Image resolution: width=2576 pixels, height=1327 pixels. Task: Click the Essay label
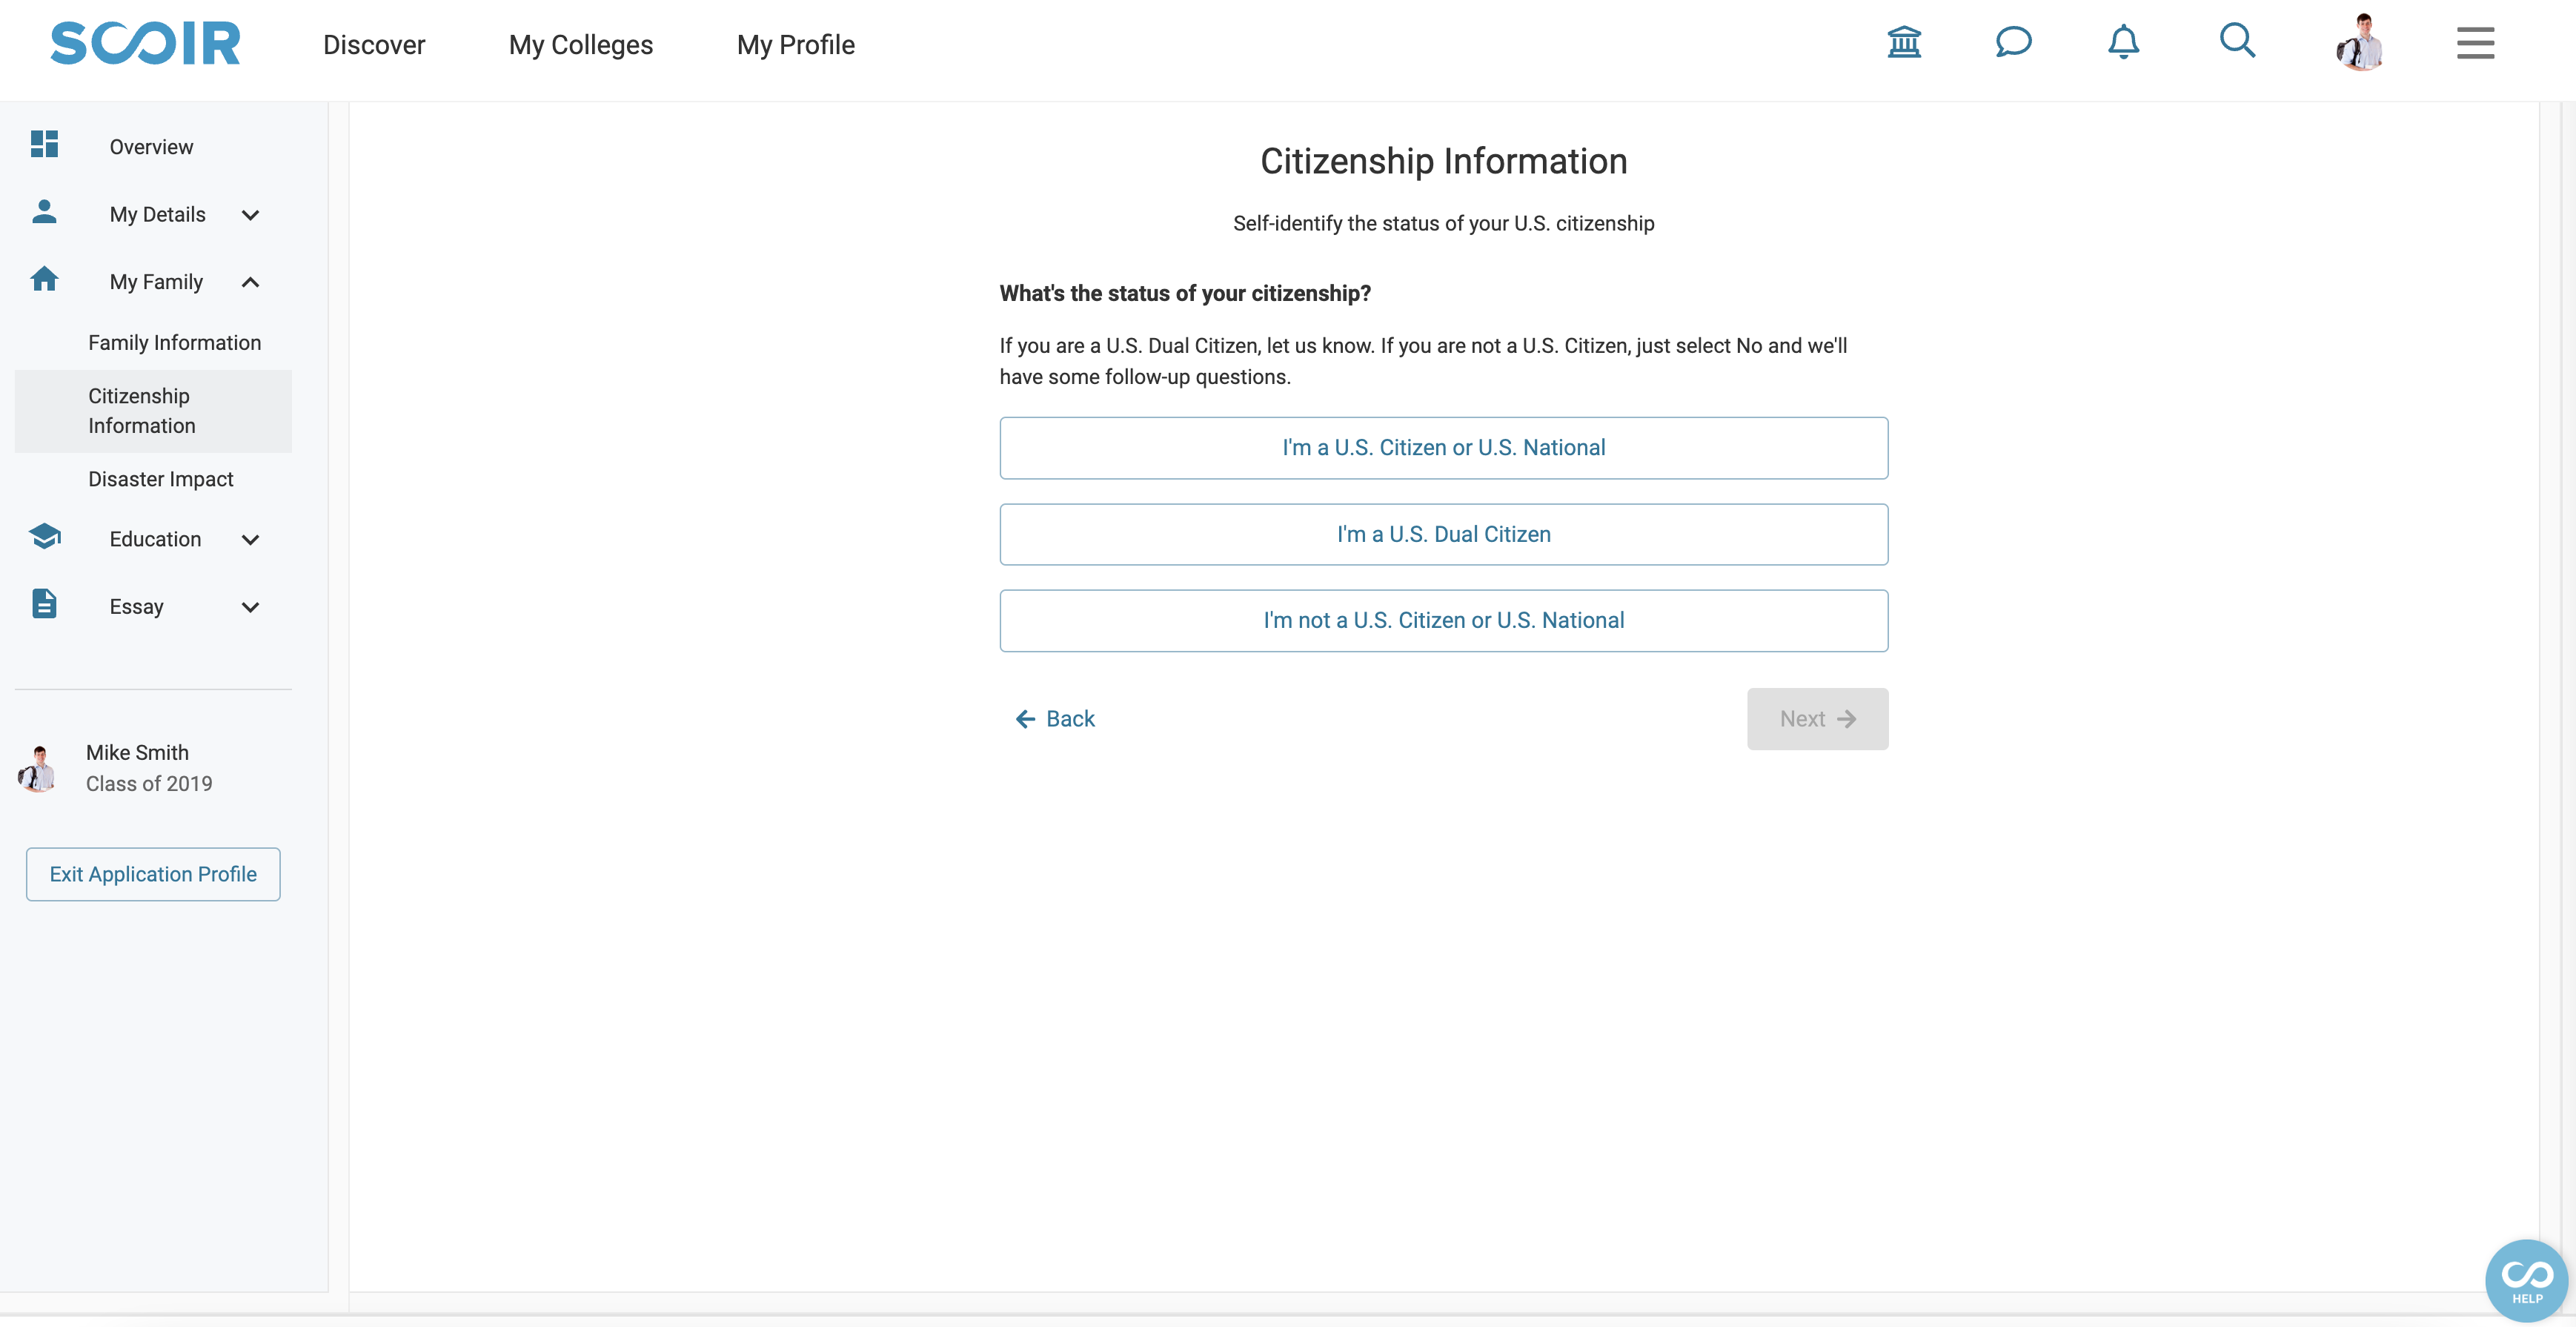(136, 607)
